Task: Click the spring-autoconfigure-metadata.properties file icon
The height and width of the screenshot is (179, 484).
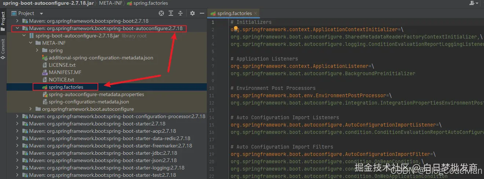Action: [45, 95]
